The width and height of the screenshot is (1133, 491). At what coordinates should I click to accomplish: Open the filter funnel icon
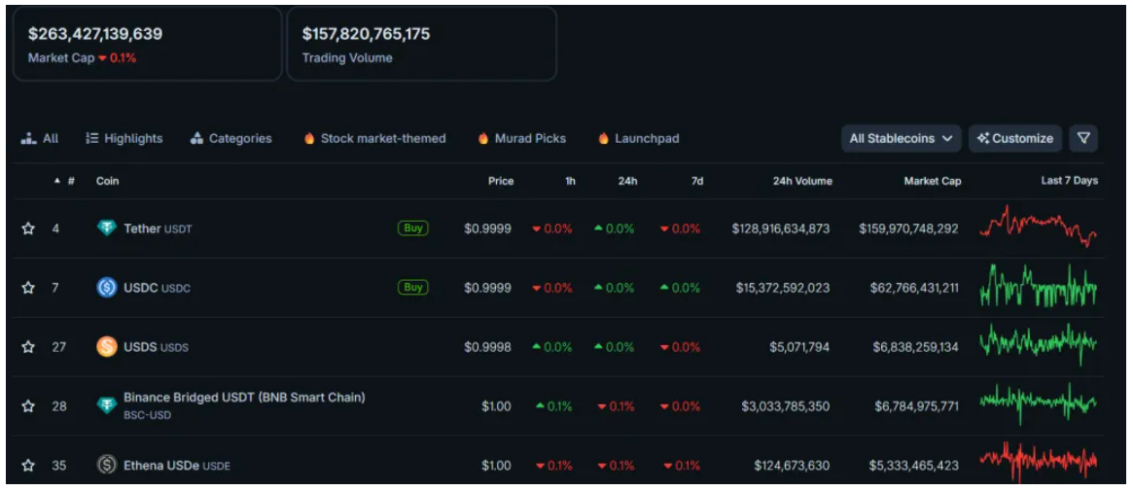point(1083,138)
